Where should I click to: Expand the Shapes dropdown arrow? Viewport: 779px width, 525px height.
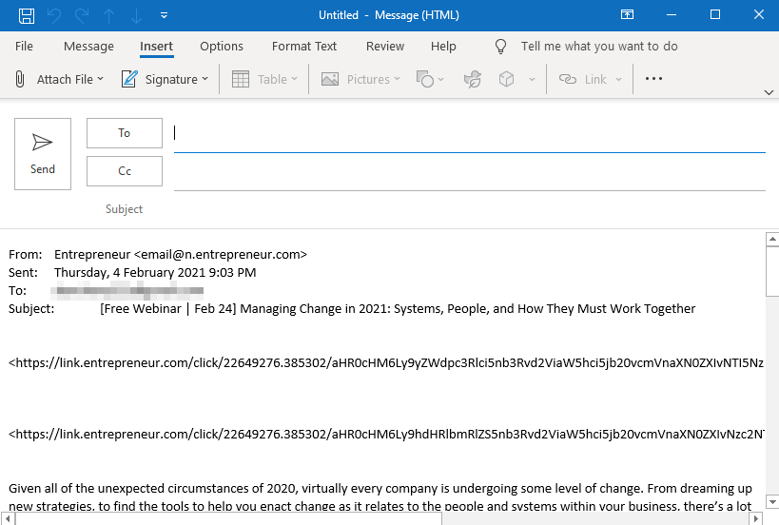[440, 79]
